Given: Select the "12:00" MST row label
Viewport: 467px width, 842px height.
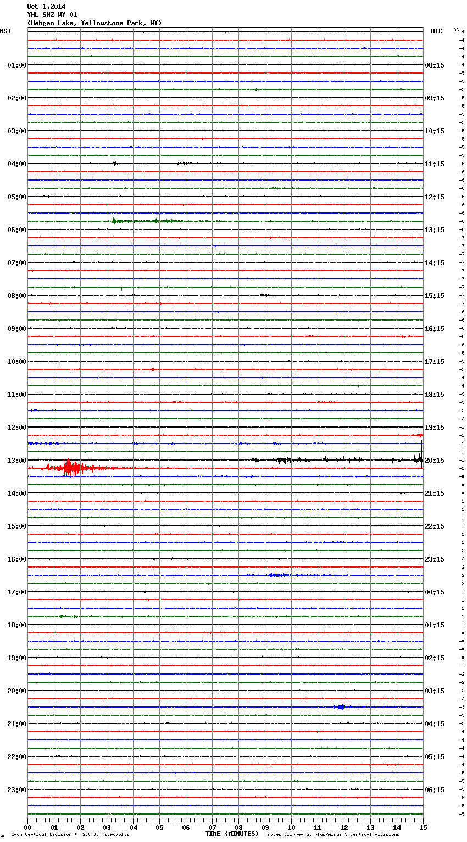Looking at the screenshot, I should coord(17,428).
